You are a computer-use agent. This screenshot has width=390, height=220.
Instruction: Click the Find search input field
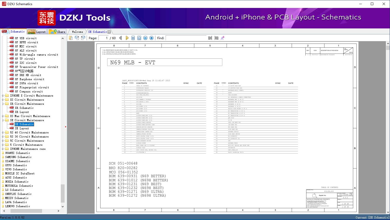(186, 38)
